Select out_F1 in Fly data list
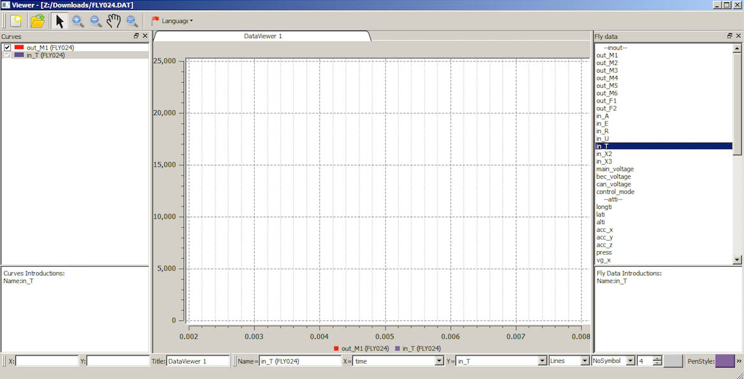Image resolution: width=744 pixels, height=379 pixels. (x=664, y=101)
